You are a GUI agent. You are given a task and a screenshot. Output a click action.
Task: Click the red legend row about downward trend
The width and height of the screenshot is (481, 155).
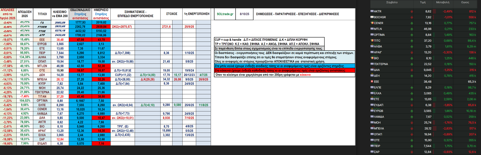[x=284, y=70]
